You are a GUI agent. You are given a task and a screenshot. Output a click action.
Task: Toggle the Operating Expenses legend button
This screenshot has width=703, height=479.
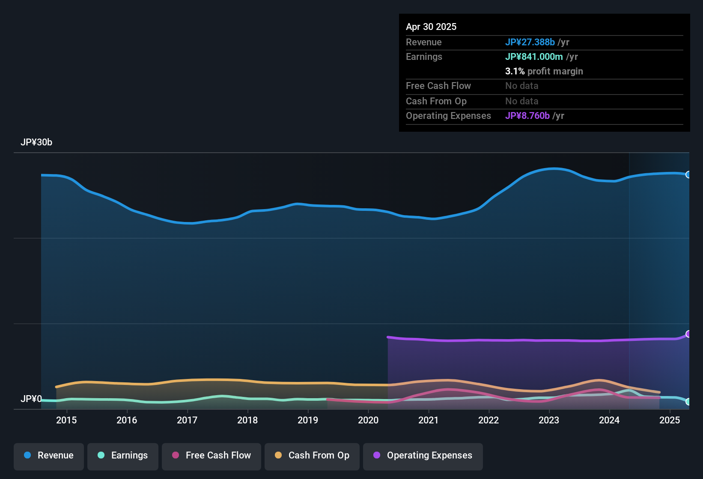point(423,456)
